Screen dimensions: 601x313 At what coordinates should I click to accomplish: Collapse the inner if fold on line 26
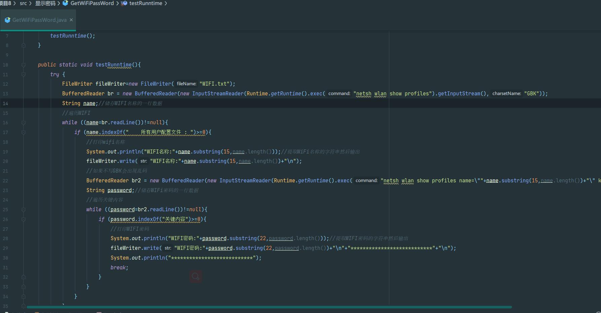coord(24,220)
